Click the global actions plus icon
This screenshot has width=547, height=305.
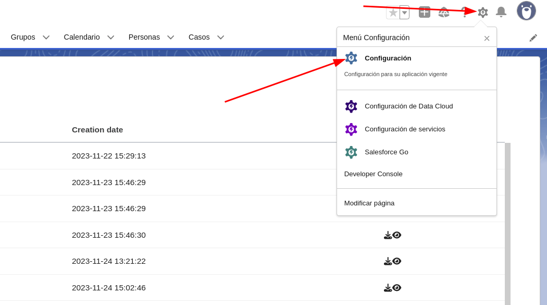tap(425, 12)
